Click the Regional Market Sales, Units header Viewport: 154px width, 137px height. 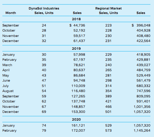coord(108,11)
